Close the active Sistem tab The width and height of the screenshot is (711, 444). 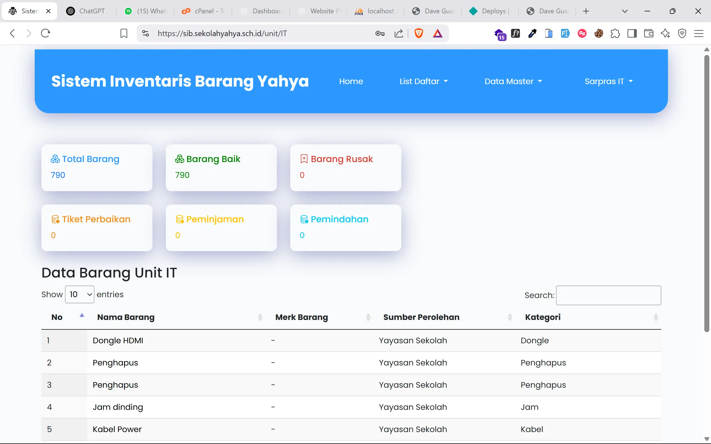[x=49, y=11]
